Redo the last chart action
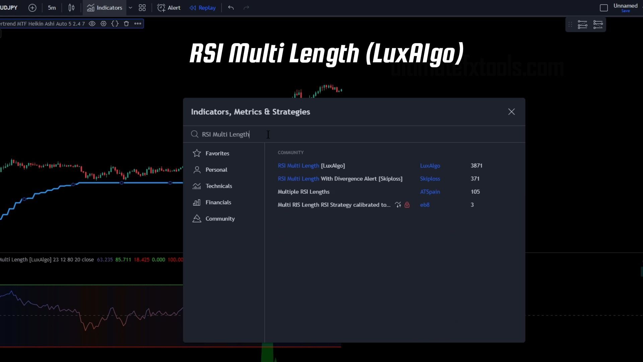643x362 pixels. tap(246, 8)
